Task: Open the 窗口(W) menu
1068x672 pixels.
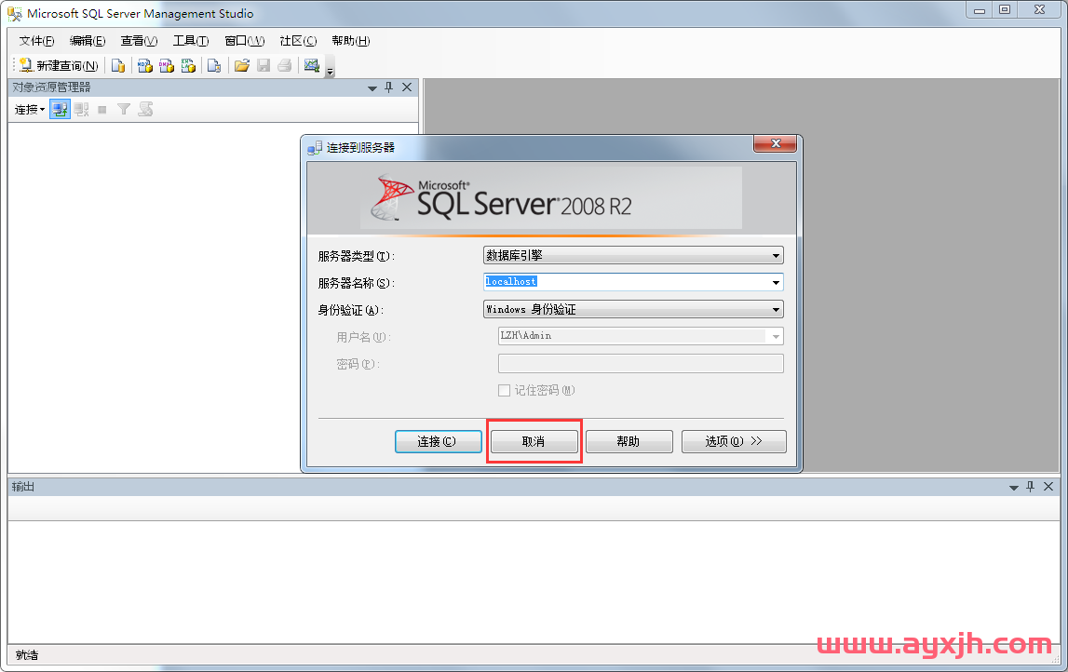Action: (x=245, y=41)
